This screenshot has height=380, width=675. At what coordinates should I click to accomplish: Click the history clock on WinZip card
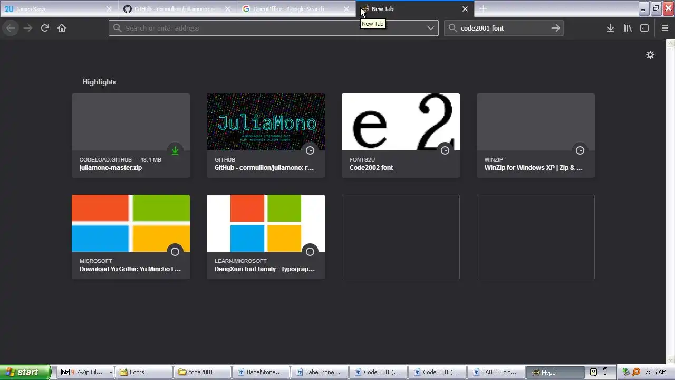(x=580, y=150)
